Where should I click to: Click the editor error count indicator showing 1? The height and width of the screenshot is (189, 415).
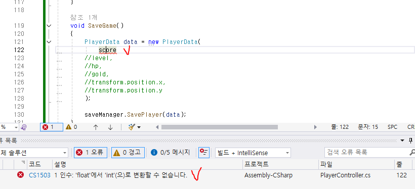[51, 127]
